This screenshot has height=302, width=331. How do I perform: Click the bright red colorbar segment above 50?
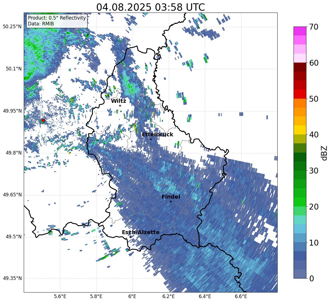(300, 94)
